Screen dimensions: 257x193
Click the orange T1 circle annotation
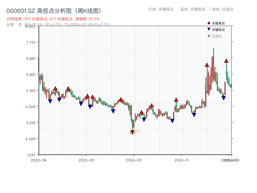pos(133,132)
